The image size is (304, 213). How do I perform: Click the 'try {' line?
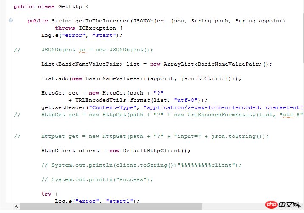pos(49,194)
